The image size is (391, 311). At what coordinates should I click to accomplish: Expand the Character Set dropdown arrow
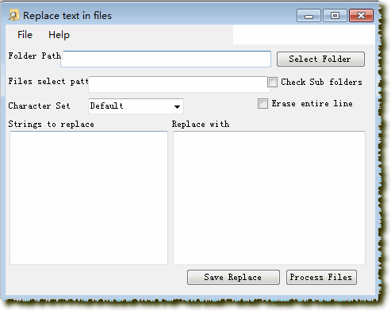(177, 106)
